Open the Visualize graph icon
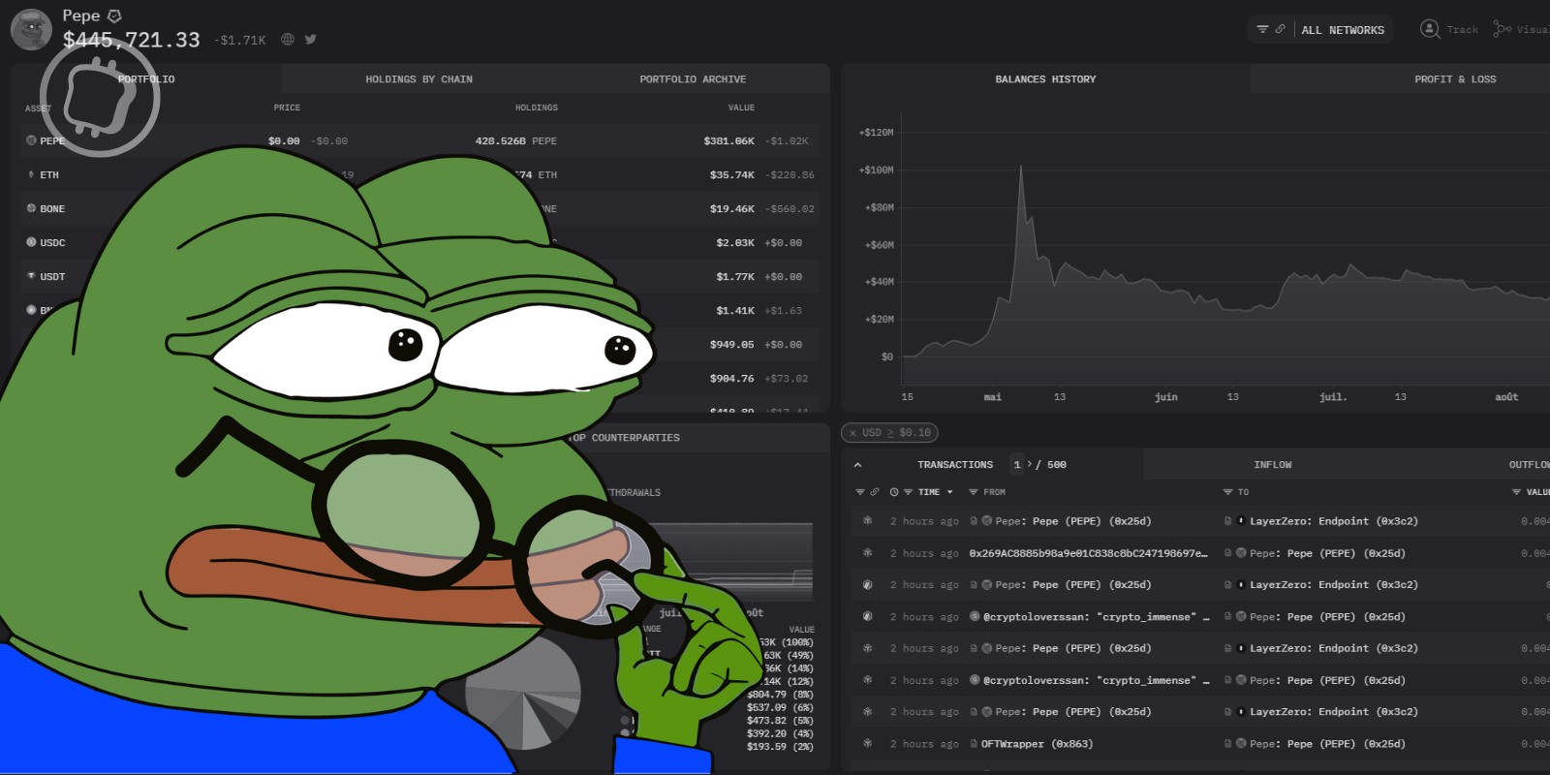This screenshot has height=775, width=1550. click(1502, 29)
